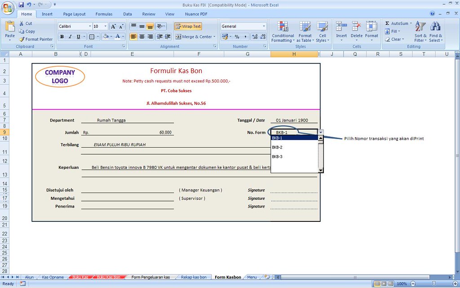Open Fill Color picker
This screenshot has height=288, width=460.
(106, 37)
